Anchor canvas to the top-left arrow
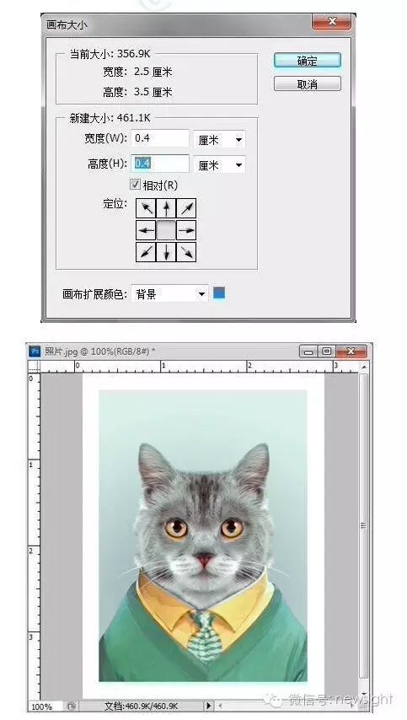 146,208
